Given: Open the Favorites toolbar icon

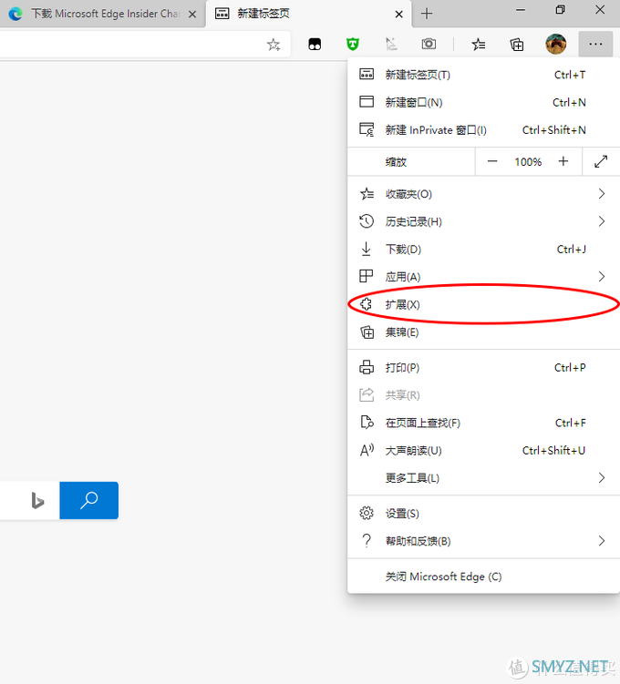Looking at the screenshot, I should (479, 44).
